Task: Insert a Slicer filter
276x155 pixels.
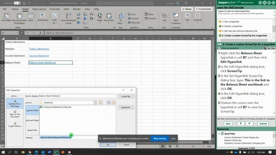Action: (149, 14)
